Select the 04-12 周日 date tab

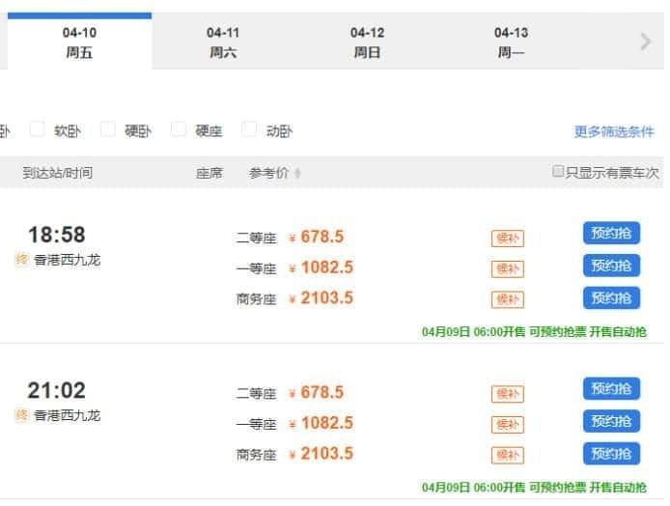[367, 42]
